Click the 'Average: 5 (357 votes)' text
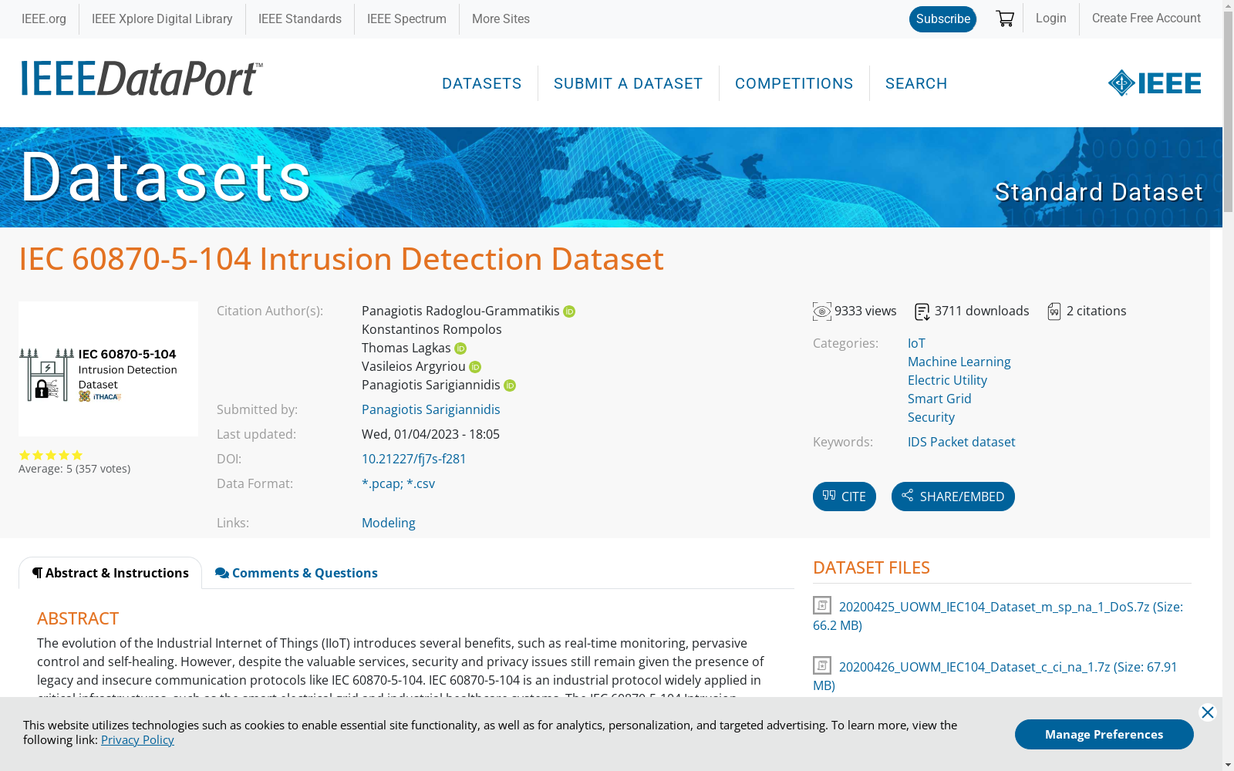Screen dimensions: 1234x771 point(75,469)
